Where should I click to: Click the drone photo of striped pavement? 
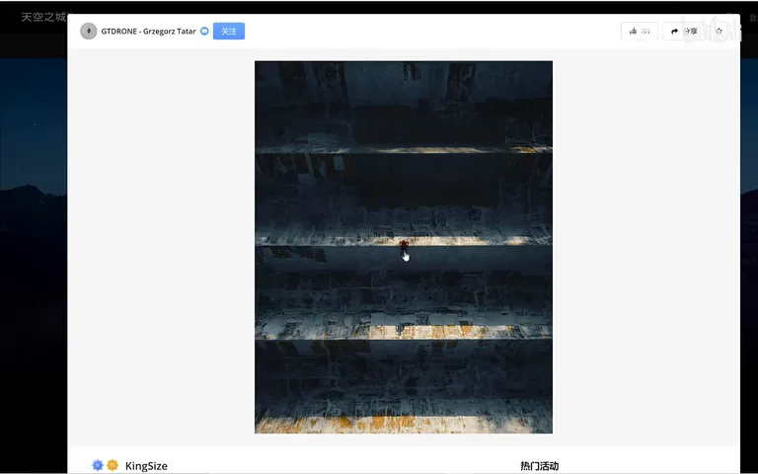(404, 247)
